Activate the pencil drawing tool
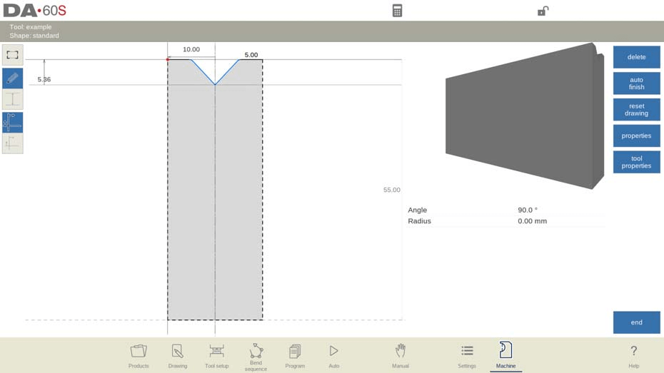664x373 pixels. coord(13,78)
